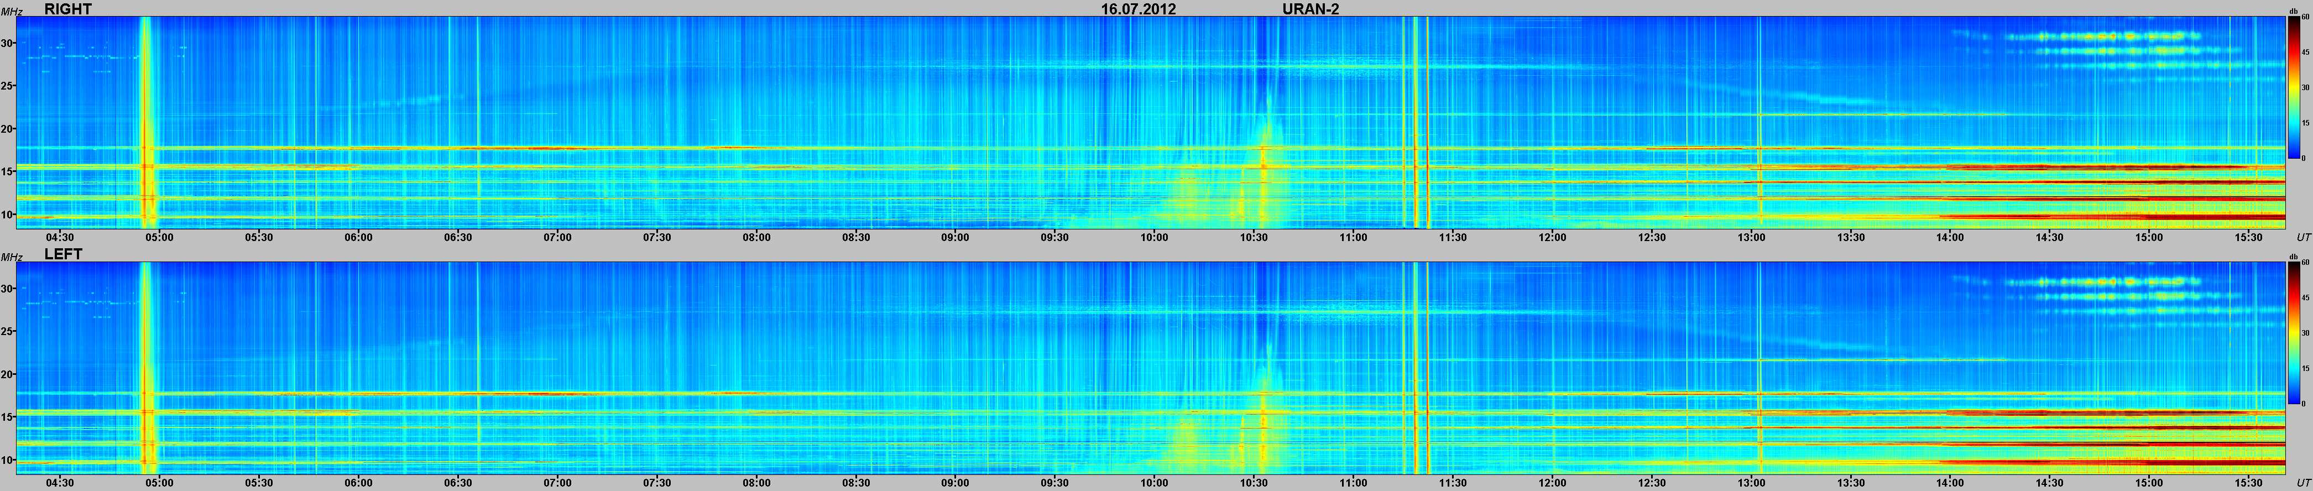Click 11:30 tick under the RIGHT panel
Screen dimensions: 2313x491
pos(1453,237)
